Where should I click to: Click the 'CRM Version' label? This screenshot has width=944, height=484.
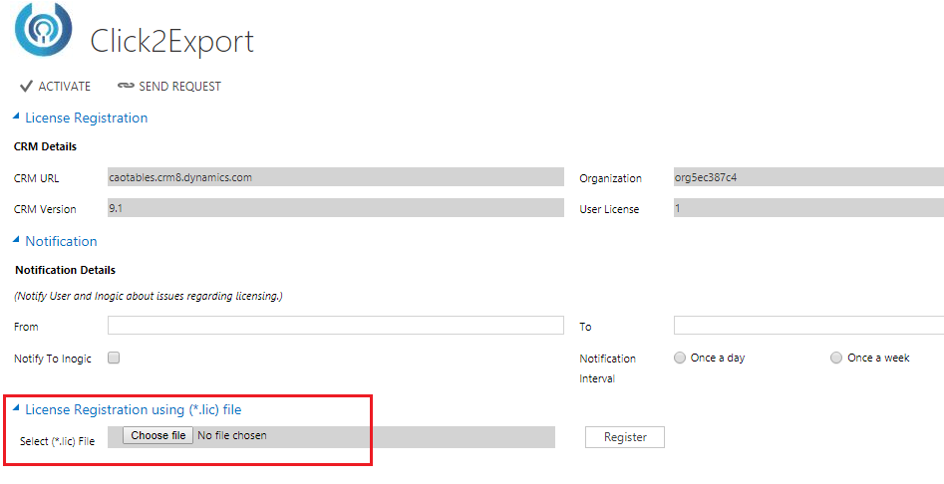pos(45,209)
